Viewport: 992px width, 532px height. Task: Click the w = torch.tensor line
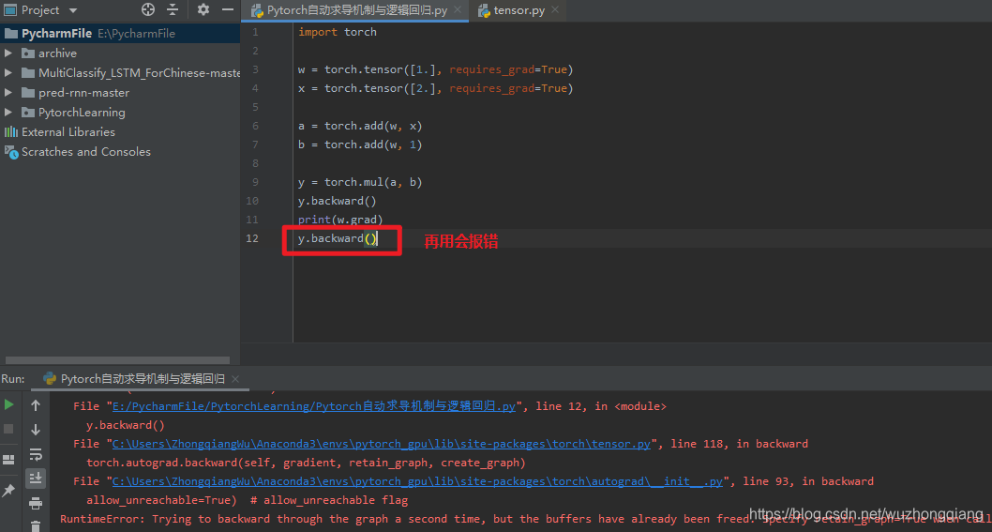(x=435, y=69)
